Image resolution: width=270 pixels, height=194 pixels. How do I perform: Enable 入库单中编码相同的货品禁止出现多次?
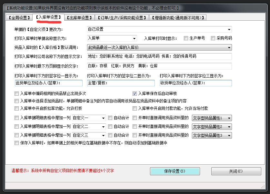point(17,94)
